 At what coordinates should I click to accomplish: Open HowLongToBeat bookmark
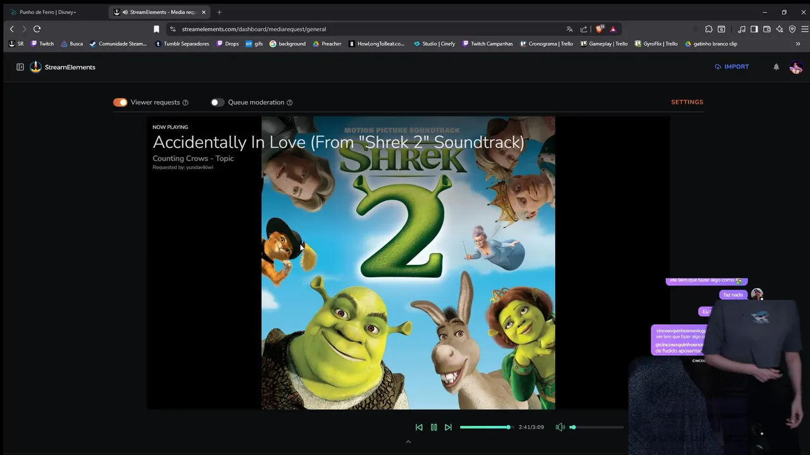pyautogui.click(x=377, y=44)
